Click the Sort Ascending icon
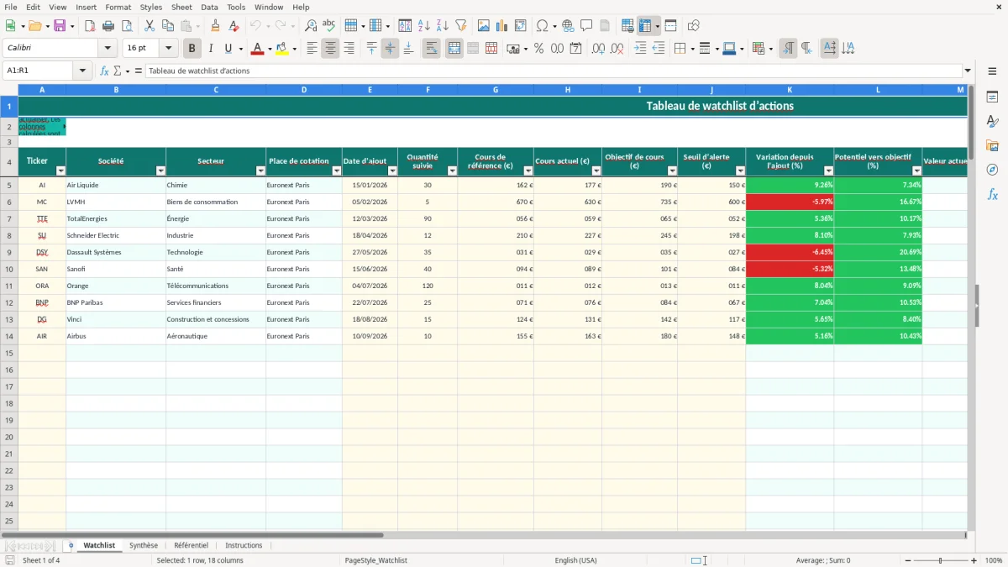The width and height of the screenshot is (1008, 567). pyautogui.click(x=424, y=26)
